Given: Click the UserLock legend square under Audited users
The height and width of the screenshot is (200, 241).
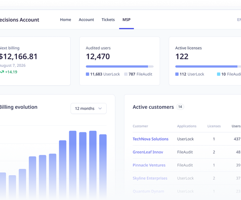Looking at the screenshot, I should tap(87, 74).
